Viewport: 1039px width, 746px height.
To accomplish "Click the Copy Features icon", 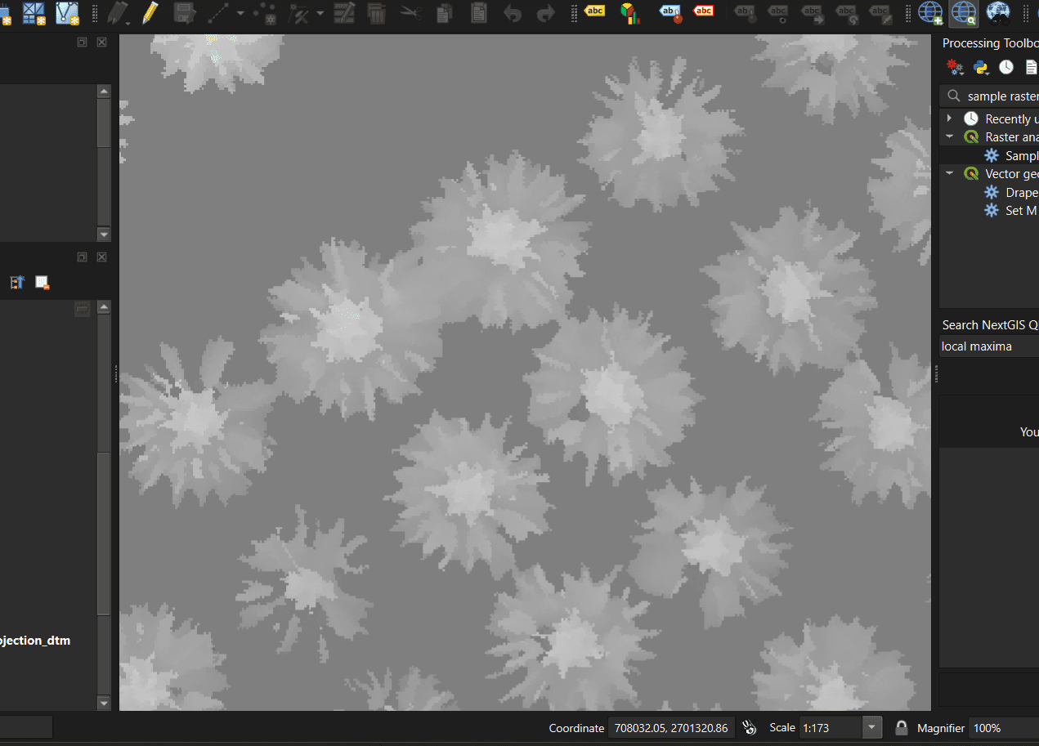I will click(445, 11).
